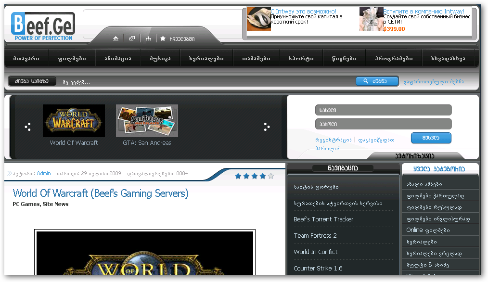The image size is (488, 282).
Task: Open the სერიალები vრცლად category
Action: click(434, 253)
